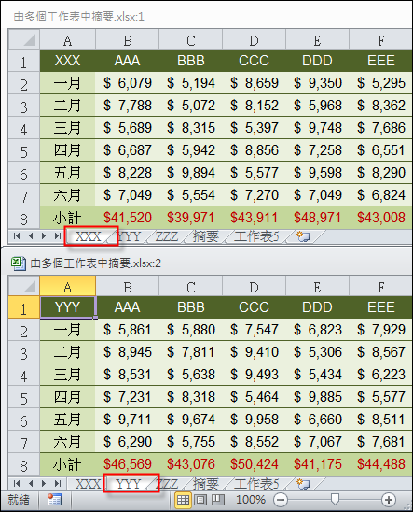This screenshot has height=512, width=413.
Task: Click the select-all corner in the top window
Action: click(x=24, y=39)
